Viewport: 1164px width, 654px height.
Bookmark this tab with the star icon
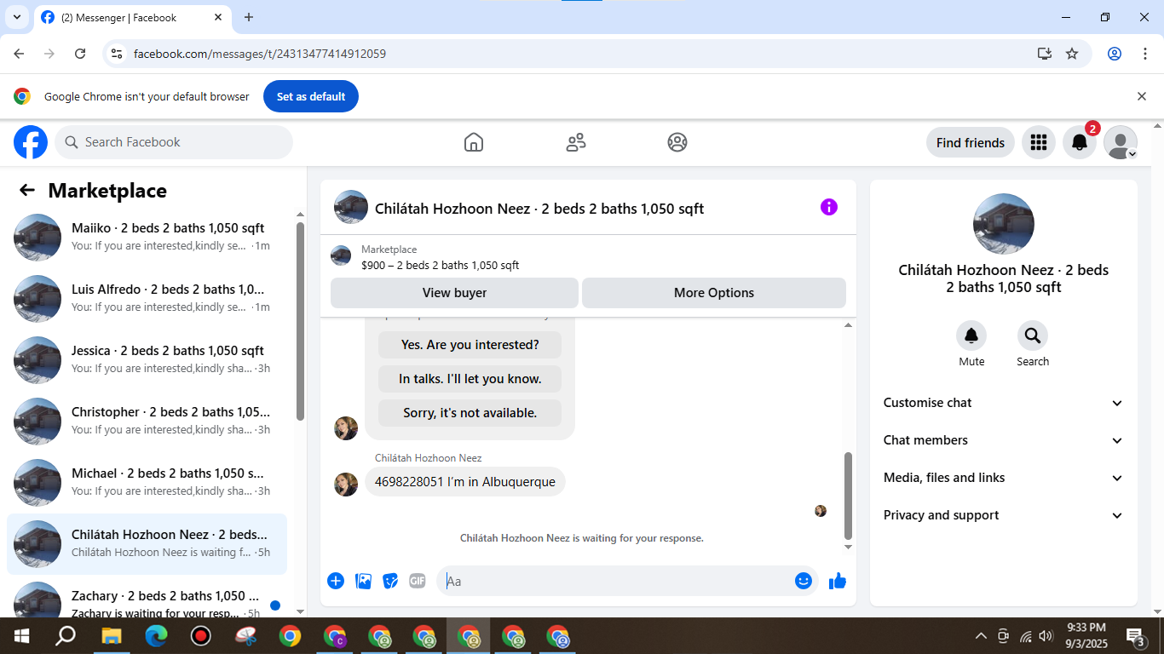(x=1072, y=54)
